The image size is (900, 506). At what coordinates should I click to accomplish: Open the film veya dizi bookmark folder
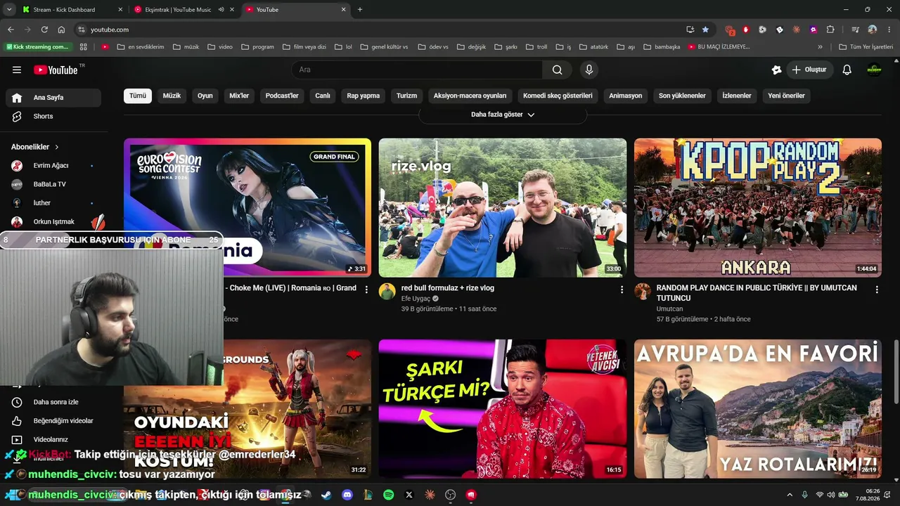[304, 47]
